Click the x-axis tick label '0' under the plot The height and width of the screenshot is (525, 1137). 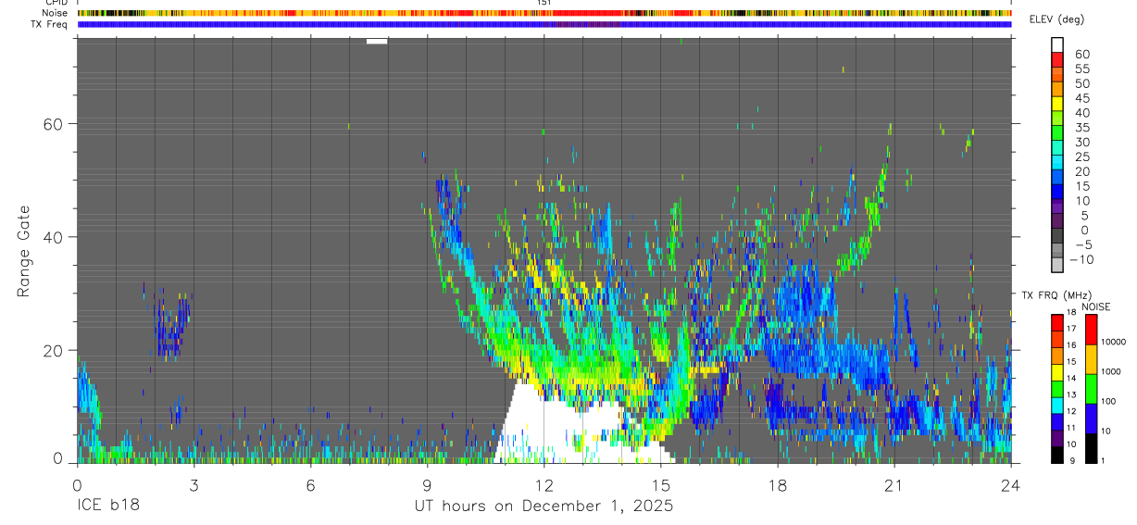[77, 484]
